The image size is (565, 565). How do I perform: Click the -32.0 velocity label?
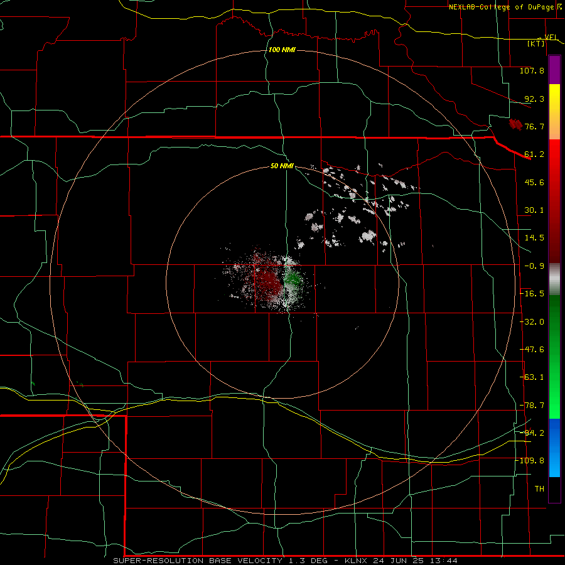tap(532, 322)
